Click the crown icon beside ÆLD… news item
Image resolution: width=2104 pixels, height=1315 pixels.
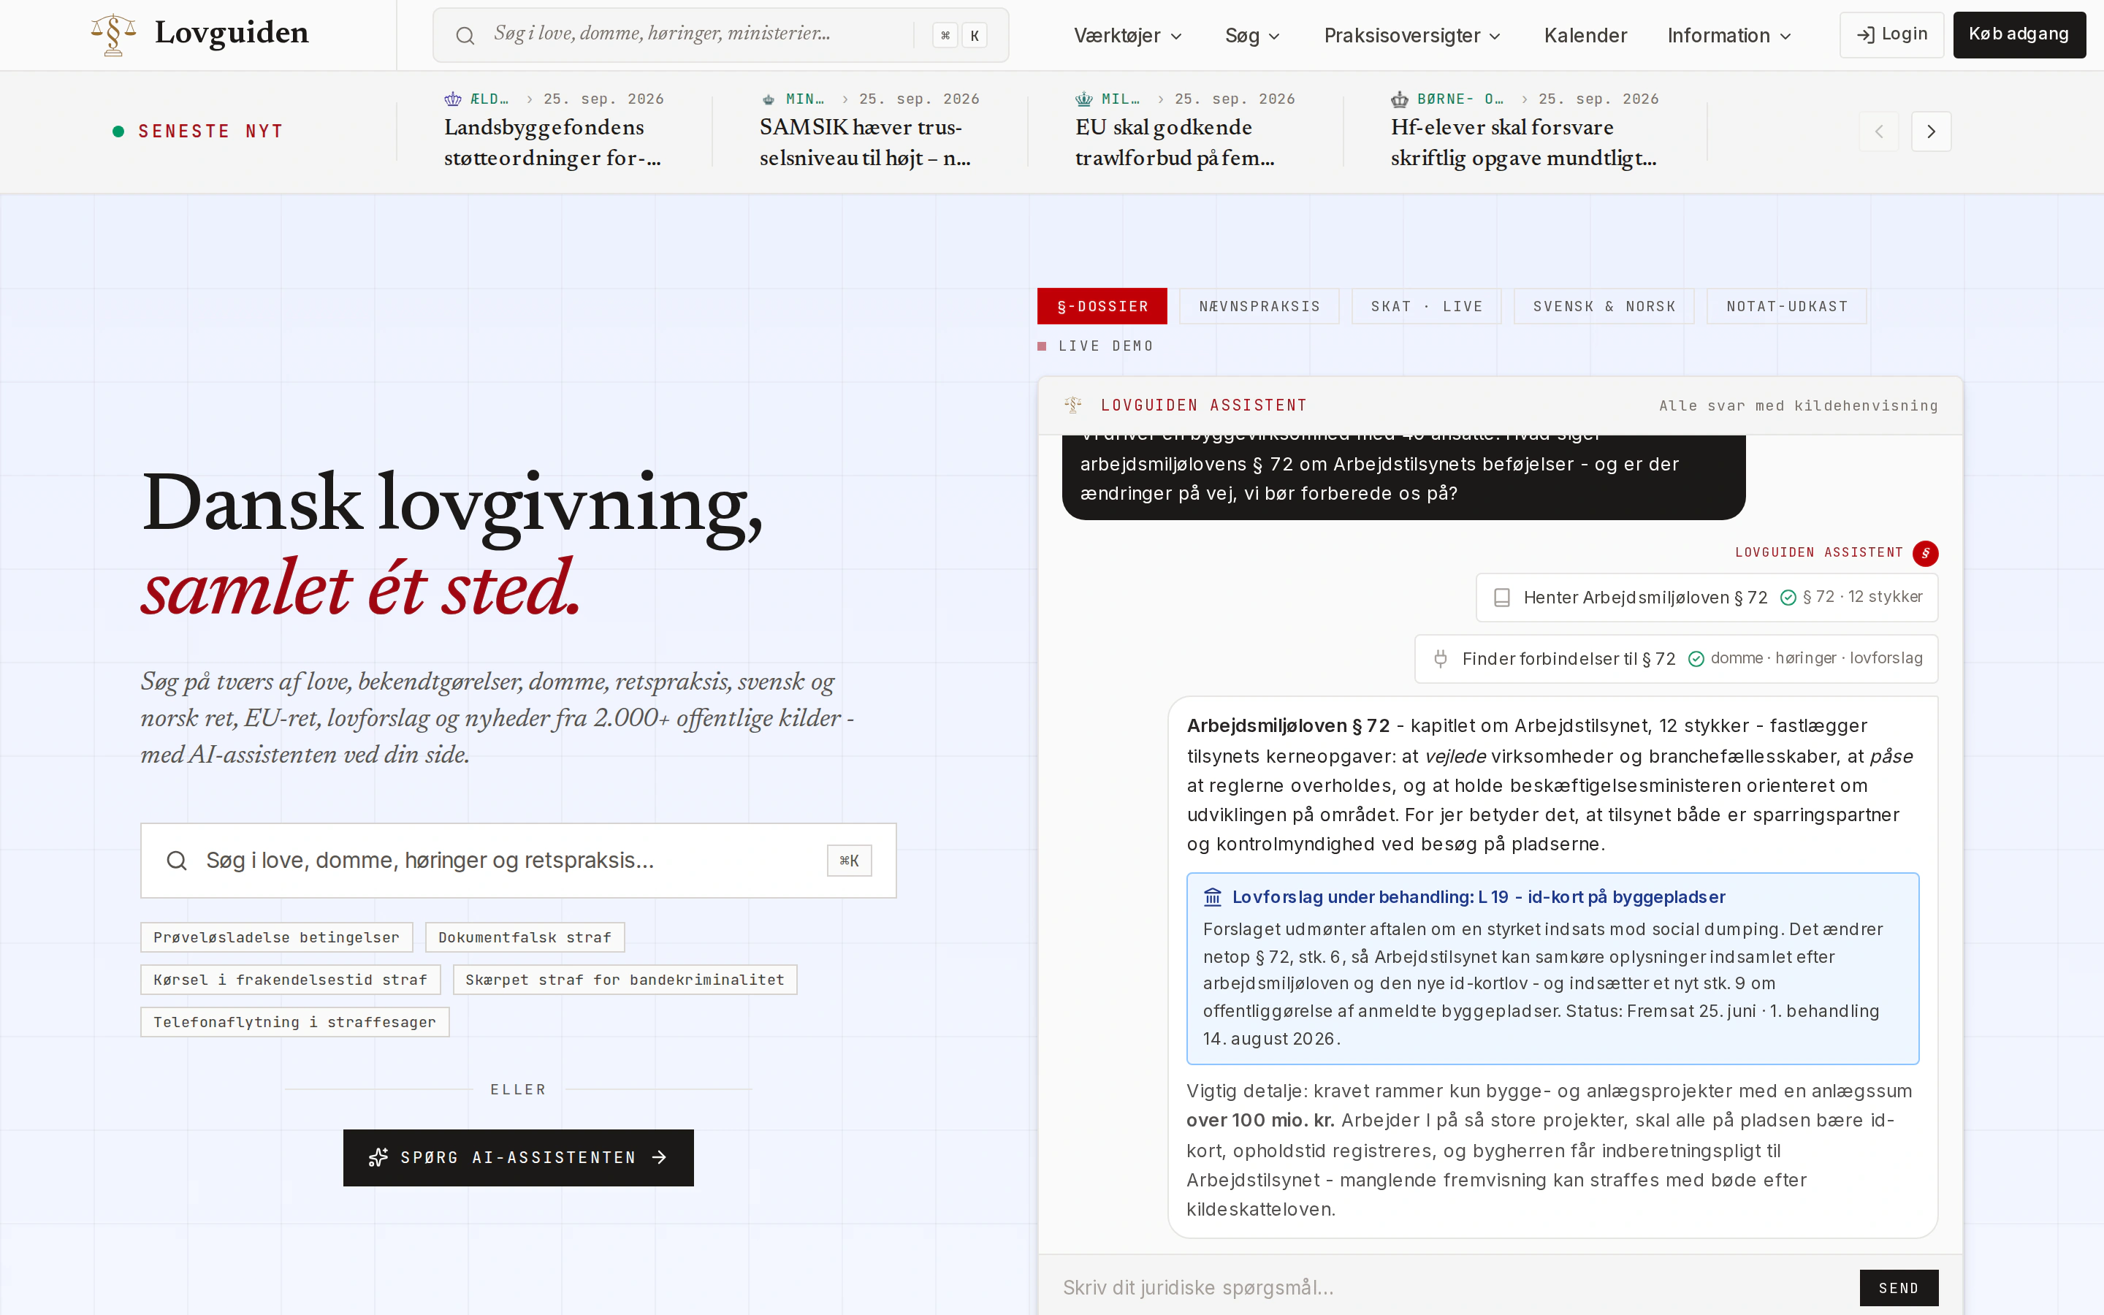[453, 99]
